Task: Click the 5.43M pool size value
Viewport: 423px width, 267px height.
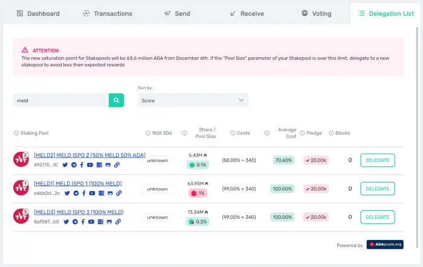Action: coord(198,155)
